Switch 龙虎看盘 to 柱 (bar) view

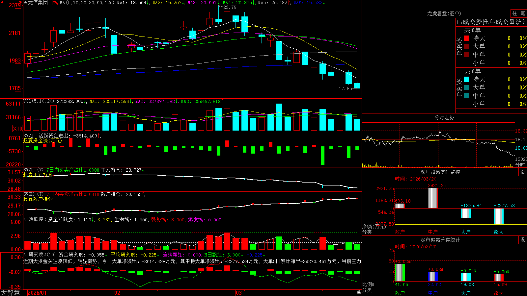coord(514,13)
